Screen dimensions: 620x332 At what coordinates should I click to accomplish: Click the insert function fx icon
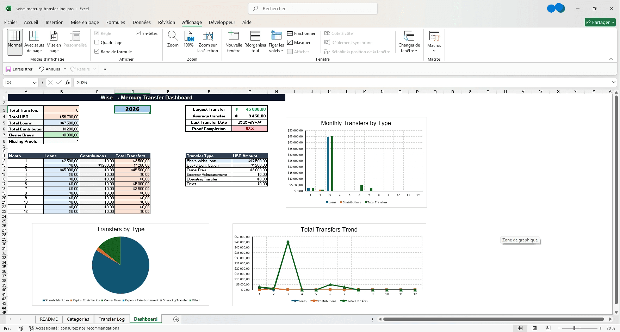[x=67, y=82]
